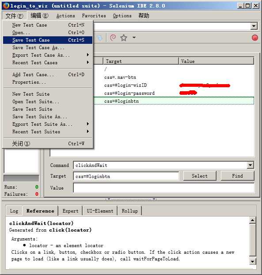Expand the Recent Test Cases submenu
262x275 pixels.
(88, 62)
